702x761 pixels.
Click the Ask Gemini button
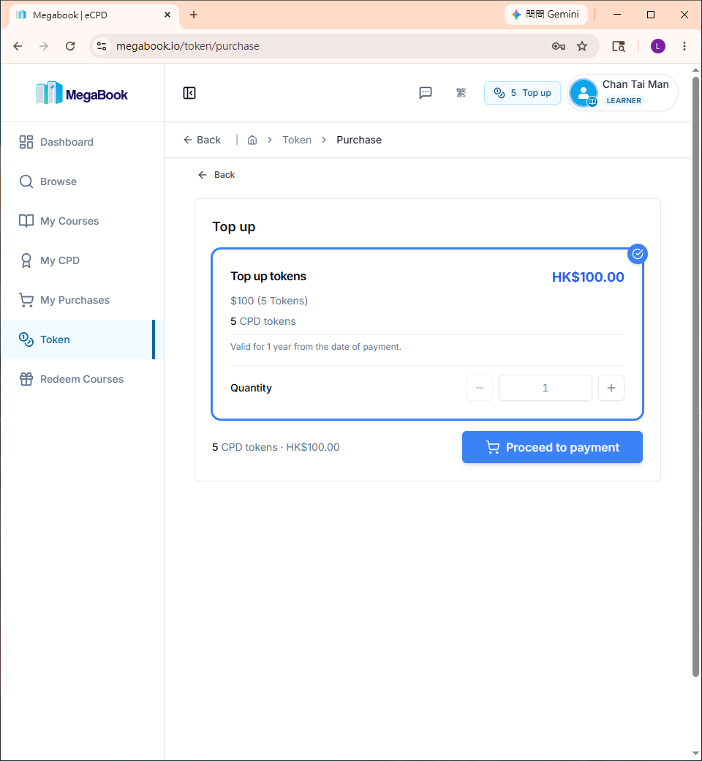(x=546, y=15)
